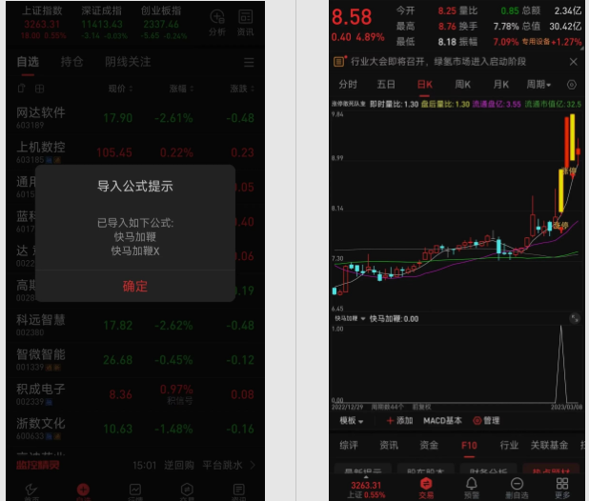Switch chart to 五日 view
The width and height of the screenshot is (589, 501).
[x=386, y=85]
